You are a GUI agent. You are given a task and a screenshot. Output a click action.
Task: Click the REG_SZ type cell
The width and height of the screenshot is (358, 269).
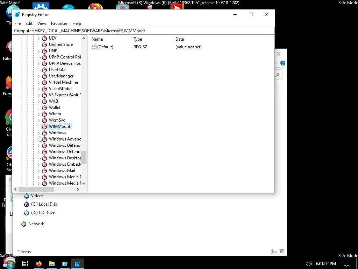click(141, 47)
